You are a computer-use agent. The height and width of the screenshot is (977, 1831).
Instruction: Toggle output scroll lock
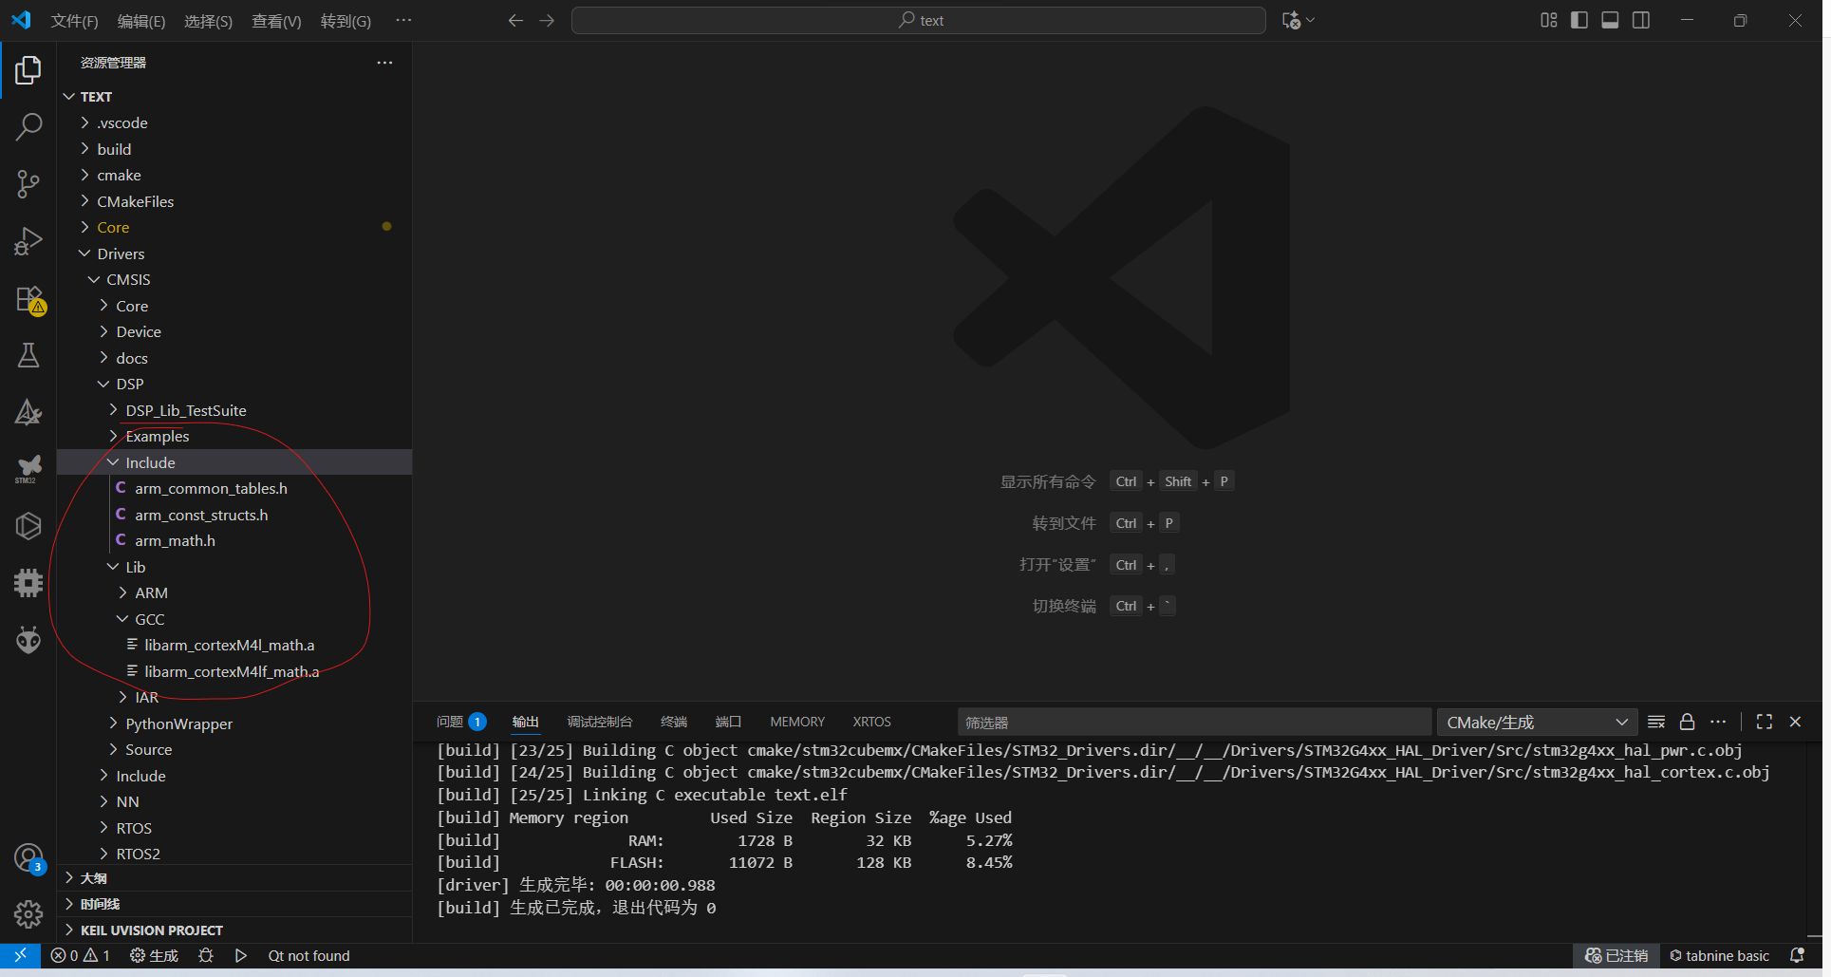click(1687, 722)
